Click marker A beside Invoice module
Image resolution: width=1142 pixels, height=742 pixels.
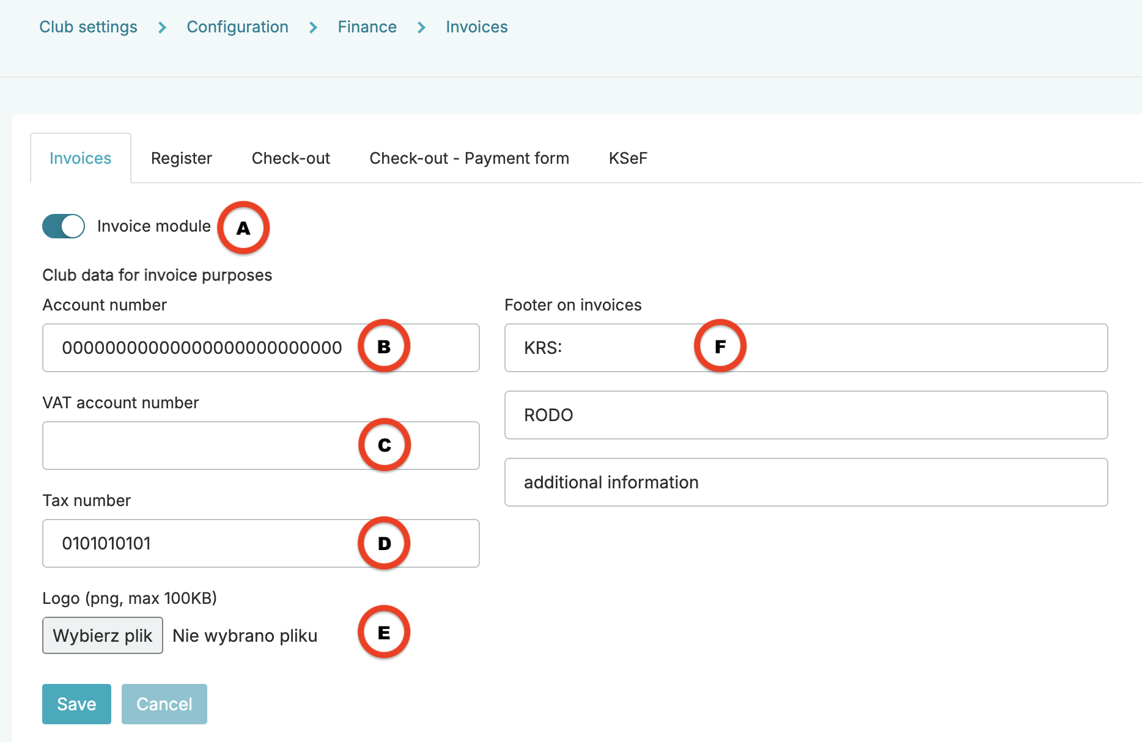[243, 228]
